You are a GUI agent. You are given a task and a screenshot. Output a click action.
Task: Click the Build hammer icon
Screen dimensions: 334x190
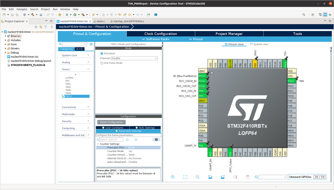coord(32,15)
